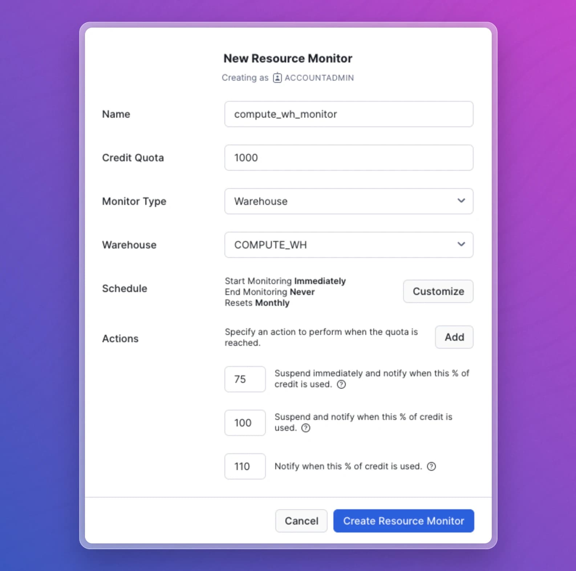
Task: Click the Add action button
Action: pos(454,337)
